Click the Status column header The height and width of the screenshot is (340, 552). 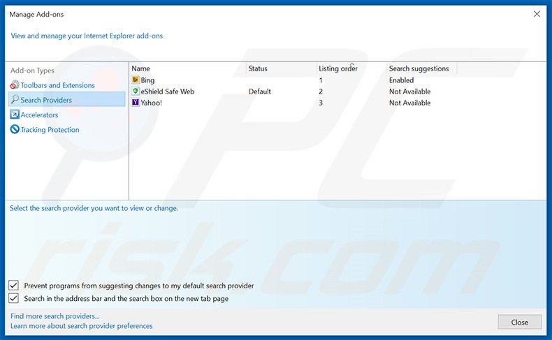(281, 68)
